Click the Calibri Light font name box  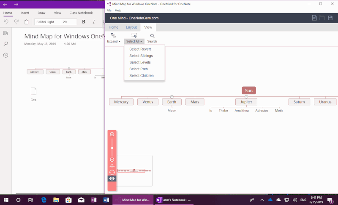tap(48, 22)
